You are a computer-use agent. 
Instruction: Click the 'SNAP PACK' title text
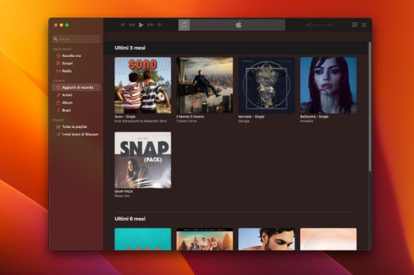click(124, 192)
